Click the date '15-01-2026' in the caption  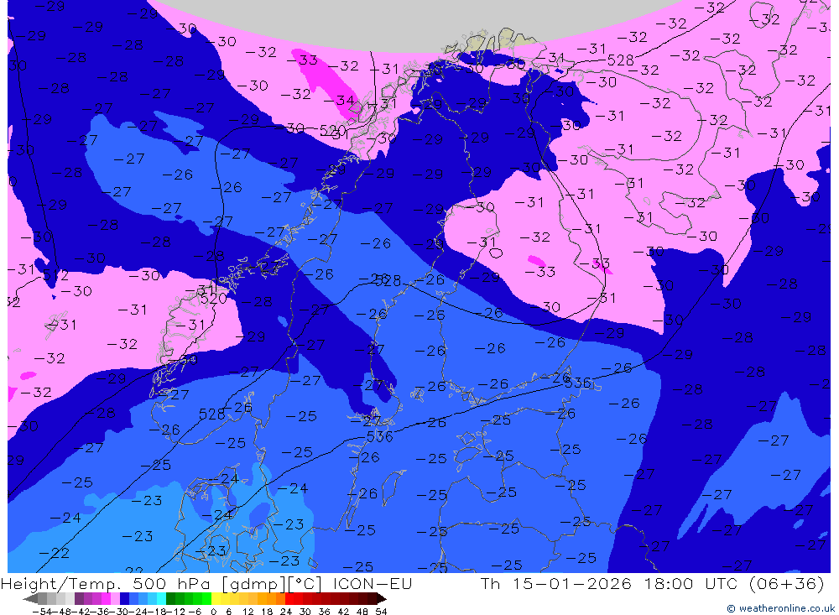pyautogui.click(x=572, y=583)
